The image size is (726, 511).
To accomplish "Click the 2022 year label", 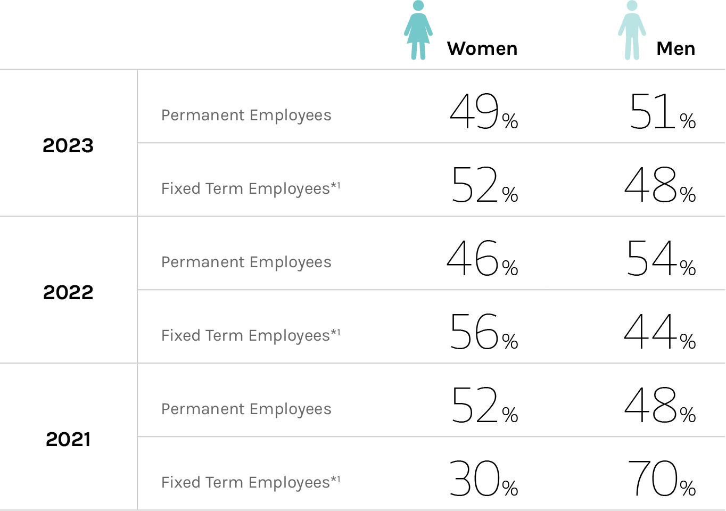I will (x=68, y=292).
